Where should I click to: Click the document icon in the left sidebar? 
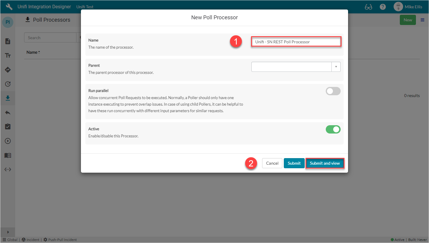click(7, 41)
